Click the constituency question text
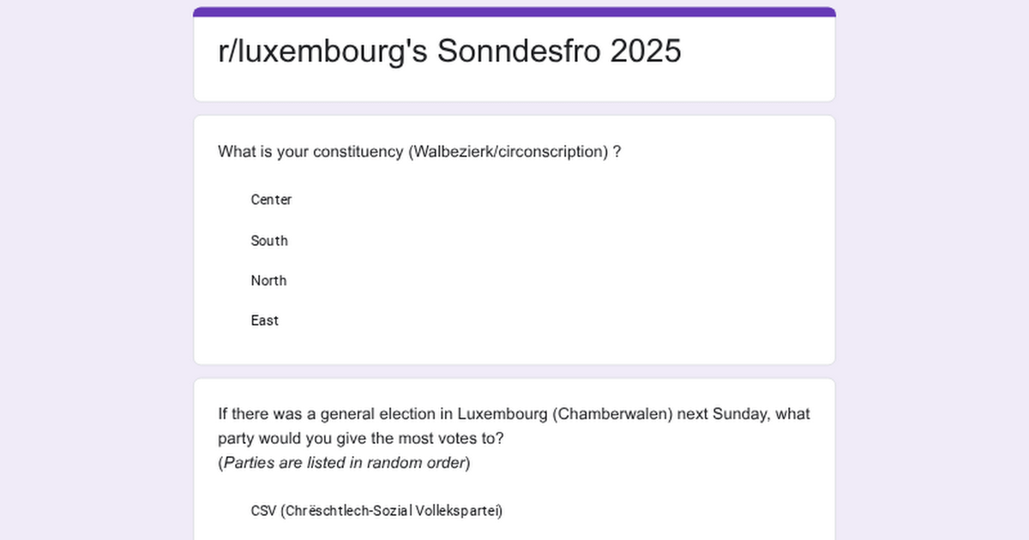The width and height of the screenshot is (1029, 540). [419, 152]
